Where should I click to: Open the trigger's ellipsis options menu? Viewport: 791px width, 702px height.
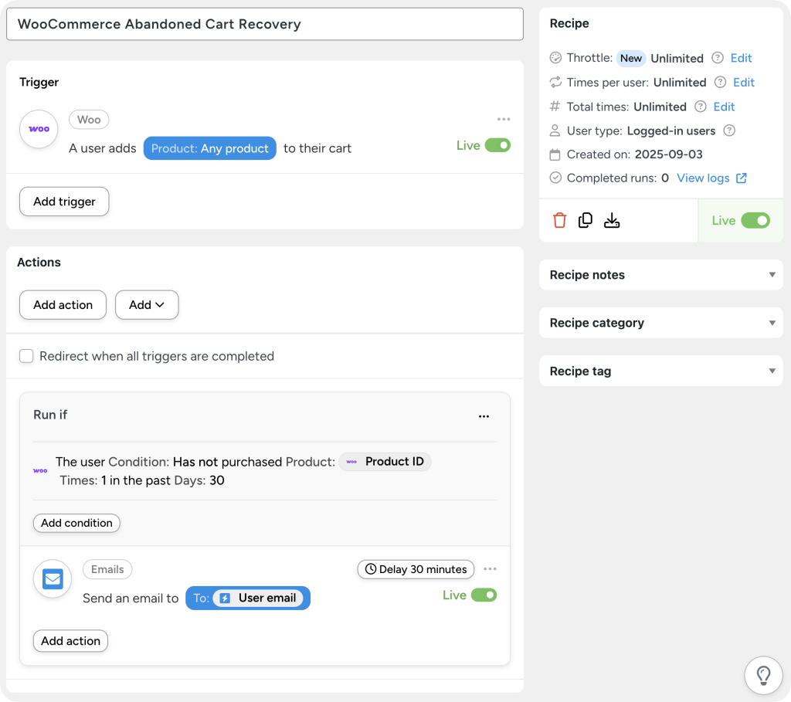(x=504, y=119)
